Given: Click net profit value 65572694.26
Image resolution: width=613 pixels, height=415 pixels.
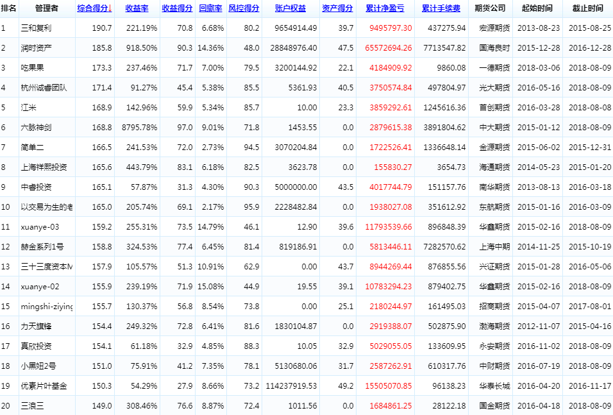Looking at the screenshot, I should pyautogui.click(x=388, y=48).
